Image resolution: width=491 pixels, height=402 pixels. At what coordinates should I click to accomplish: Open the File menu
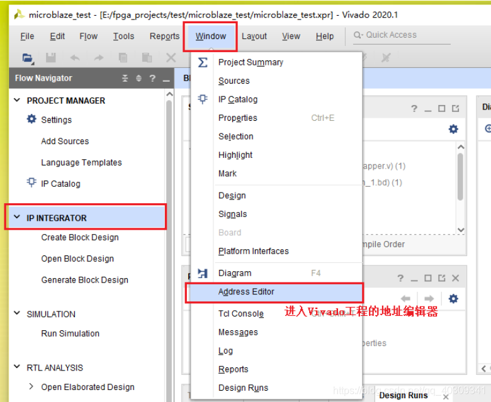[27, 36]
